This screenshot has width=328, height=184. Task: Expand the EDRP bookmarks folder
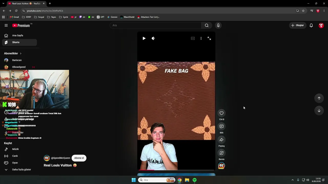pyautogui.click(x=27, y=17)
